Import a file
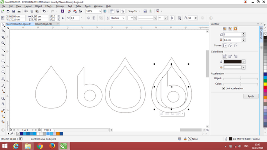 tap(69, 11)
